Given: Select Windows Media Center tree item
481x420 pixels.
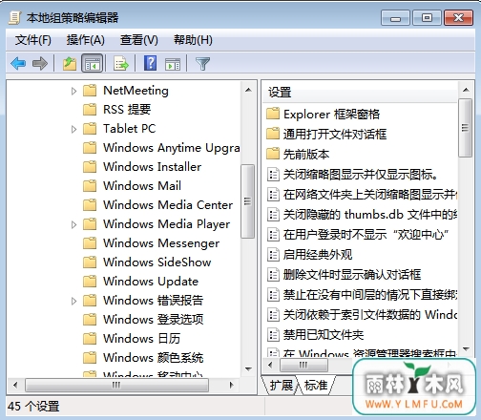Looking at the screenshot, I should tap(158, 205).
